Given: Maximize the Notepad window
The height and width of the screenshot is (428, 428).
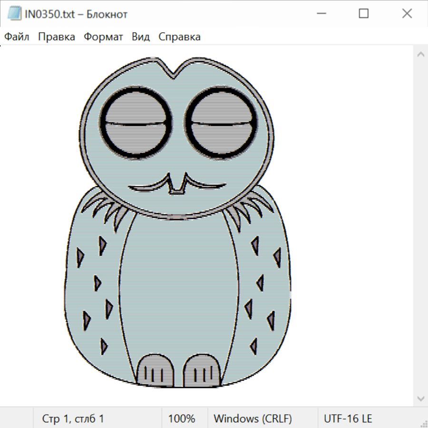Looking at the screenshot, I should pyautogui.click(x=364, y=14).
